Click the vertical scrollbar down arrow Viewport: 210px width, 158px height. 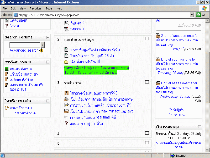pos(207,150)
